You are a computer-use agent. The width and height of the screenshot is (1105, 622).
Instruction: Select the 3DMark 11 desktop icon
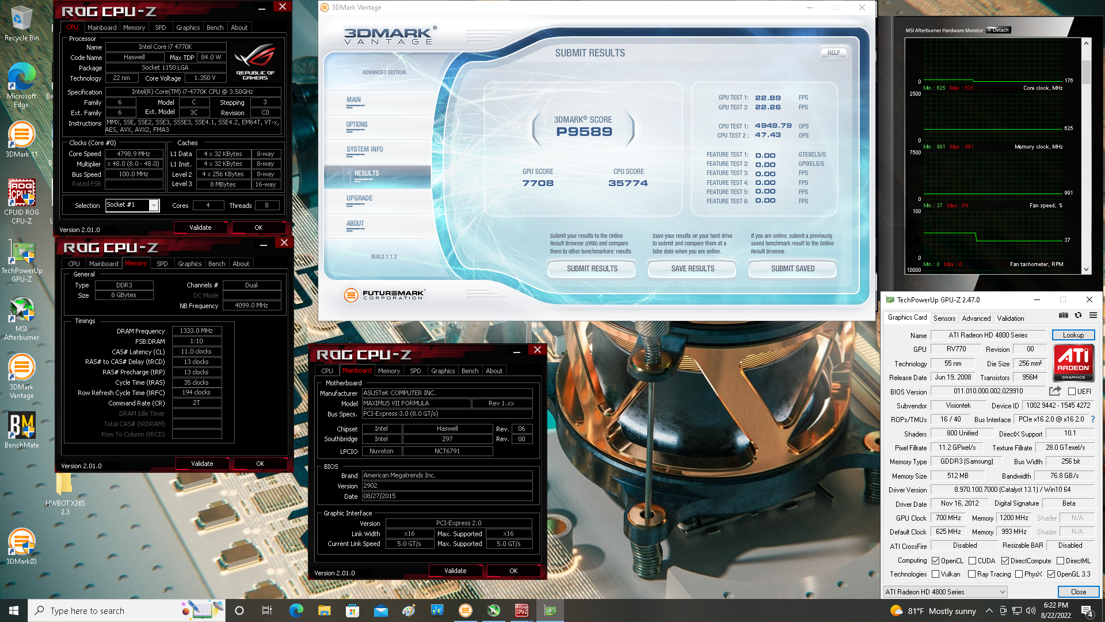pyautogui.click(x=21, y=139)
